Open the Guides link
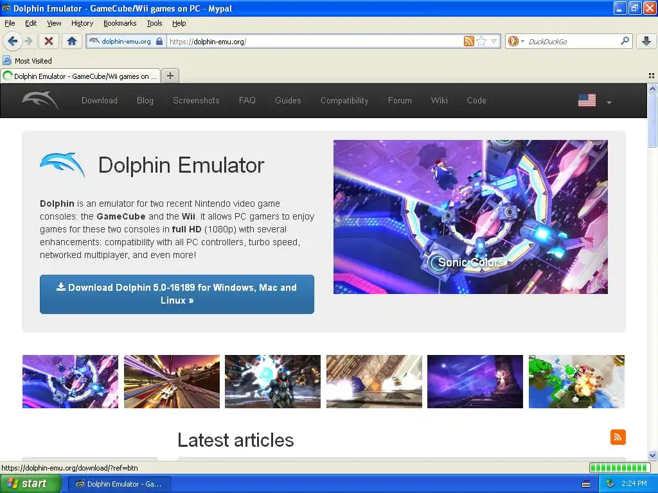The height and width of the screenshot is (493, 658). tap(288, 100)
